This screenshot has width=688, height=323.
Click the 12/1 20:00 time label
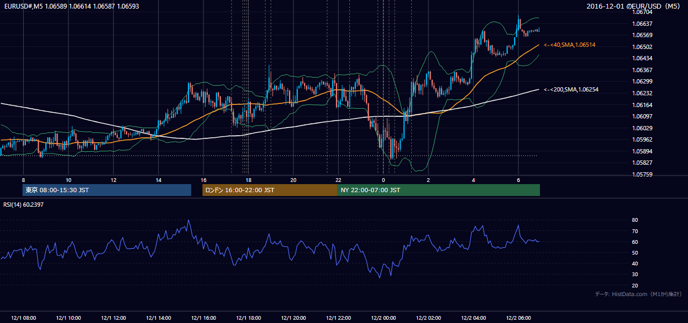[293, 318]
